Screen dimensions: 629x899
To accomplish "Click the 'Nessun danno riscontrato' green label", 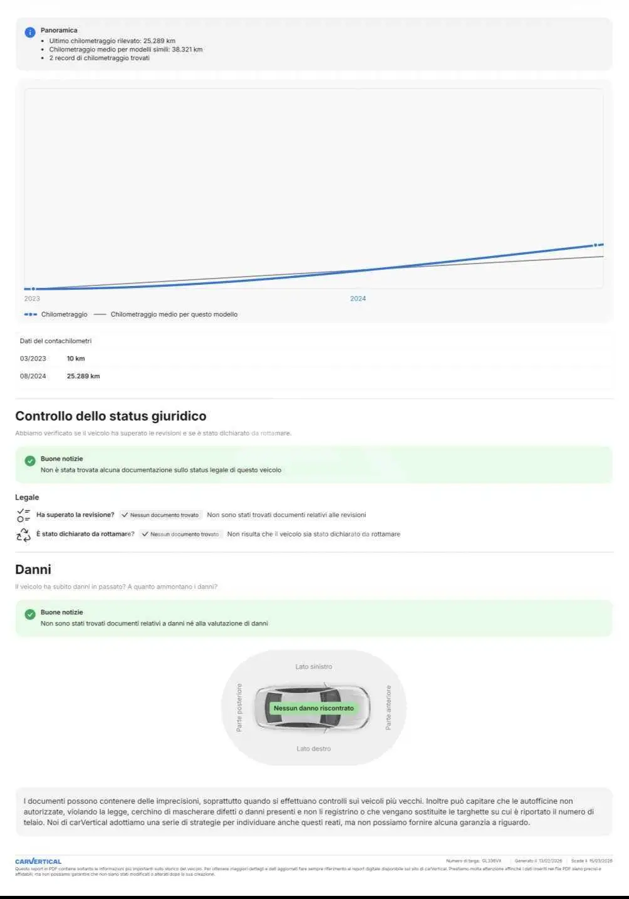I will (x=313, y=708).
